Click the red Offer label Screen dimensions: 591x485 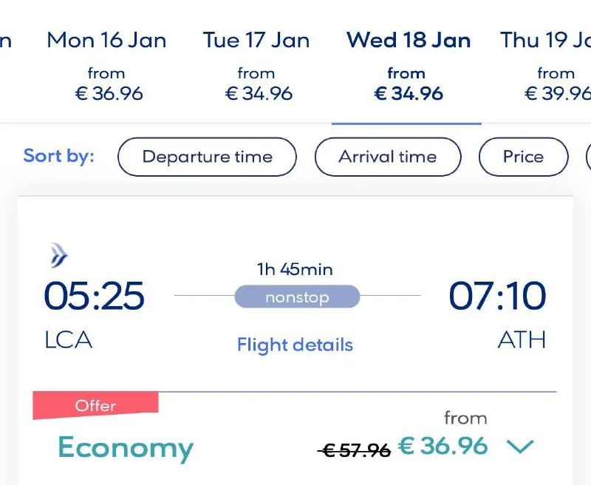[x=96, y=405]
